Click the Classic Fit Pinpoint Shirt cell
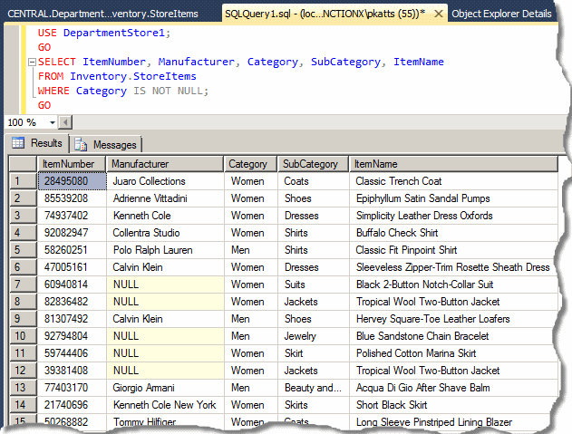Image resolution: width=572 pixels, height=434 pixels. pyautogui.click(x=453, y=250)
